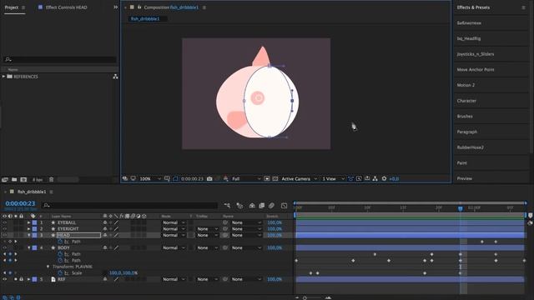
Task: Hide the EYEBALL layer
Action: (4, 222)
